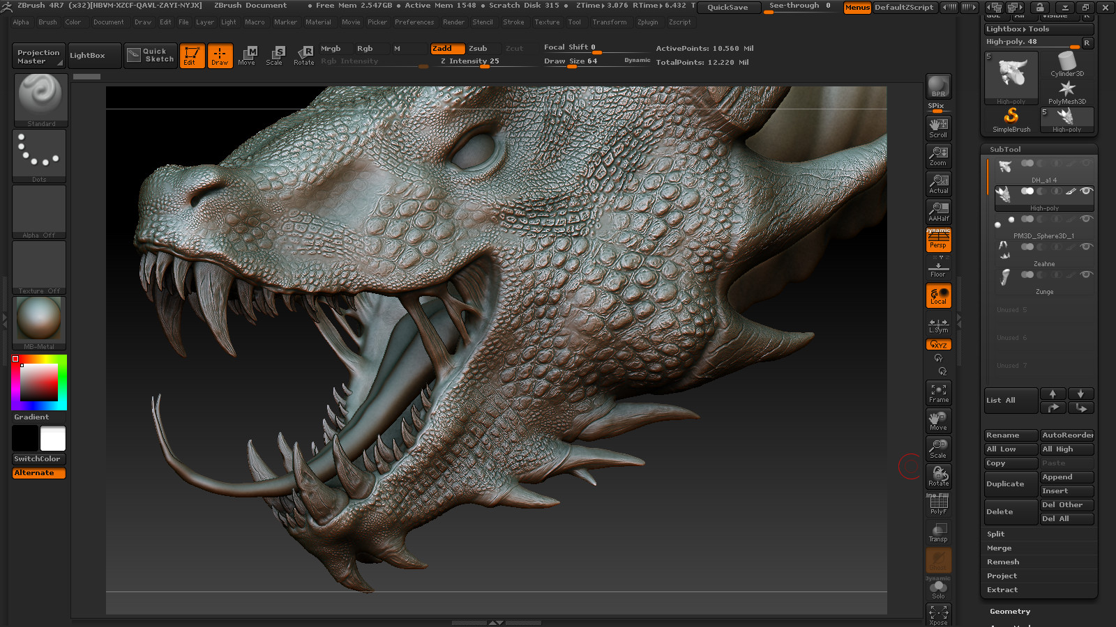Expand the Geometry section
This screenshot has height=627, width=1116.
point(1009,611)
